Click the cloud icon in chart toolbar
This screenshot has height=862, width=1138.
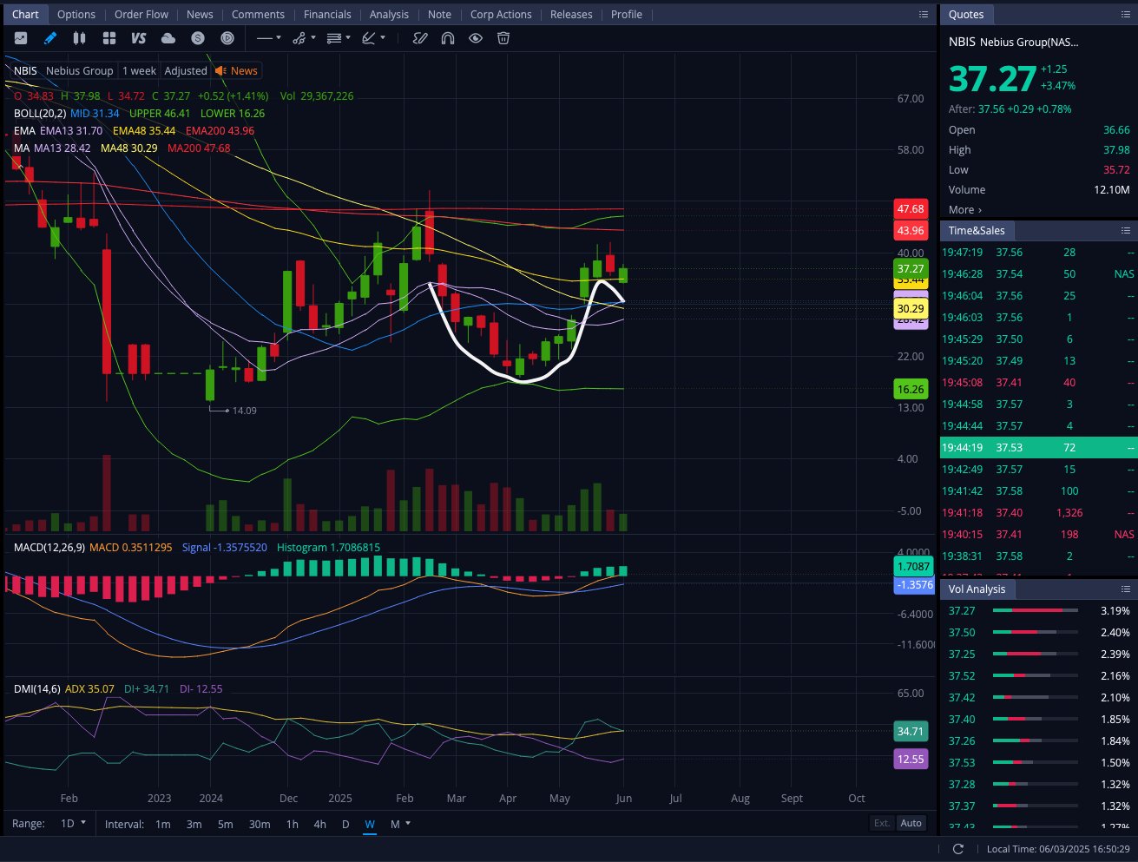(x=168, y=38)
